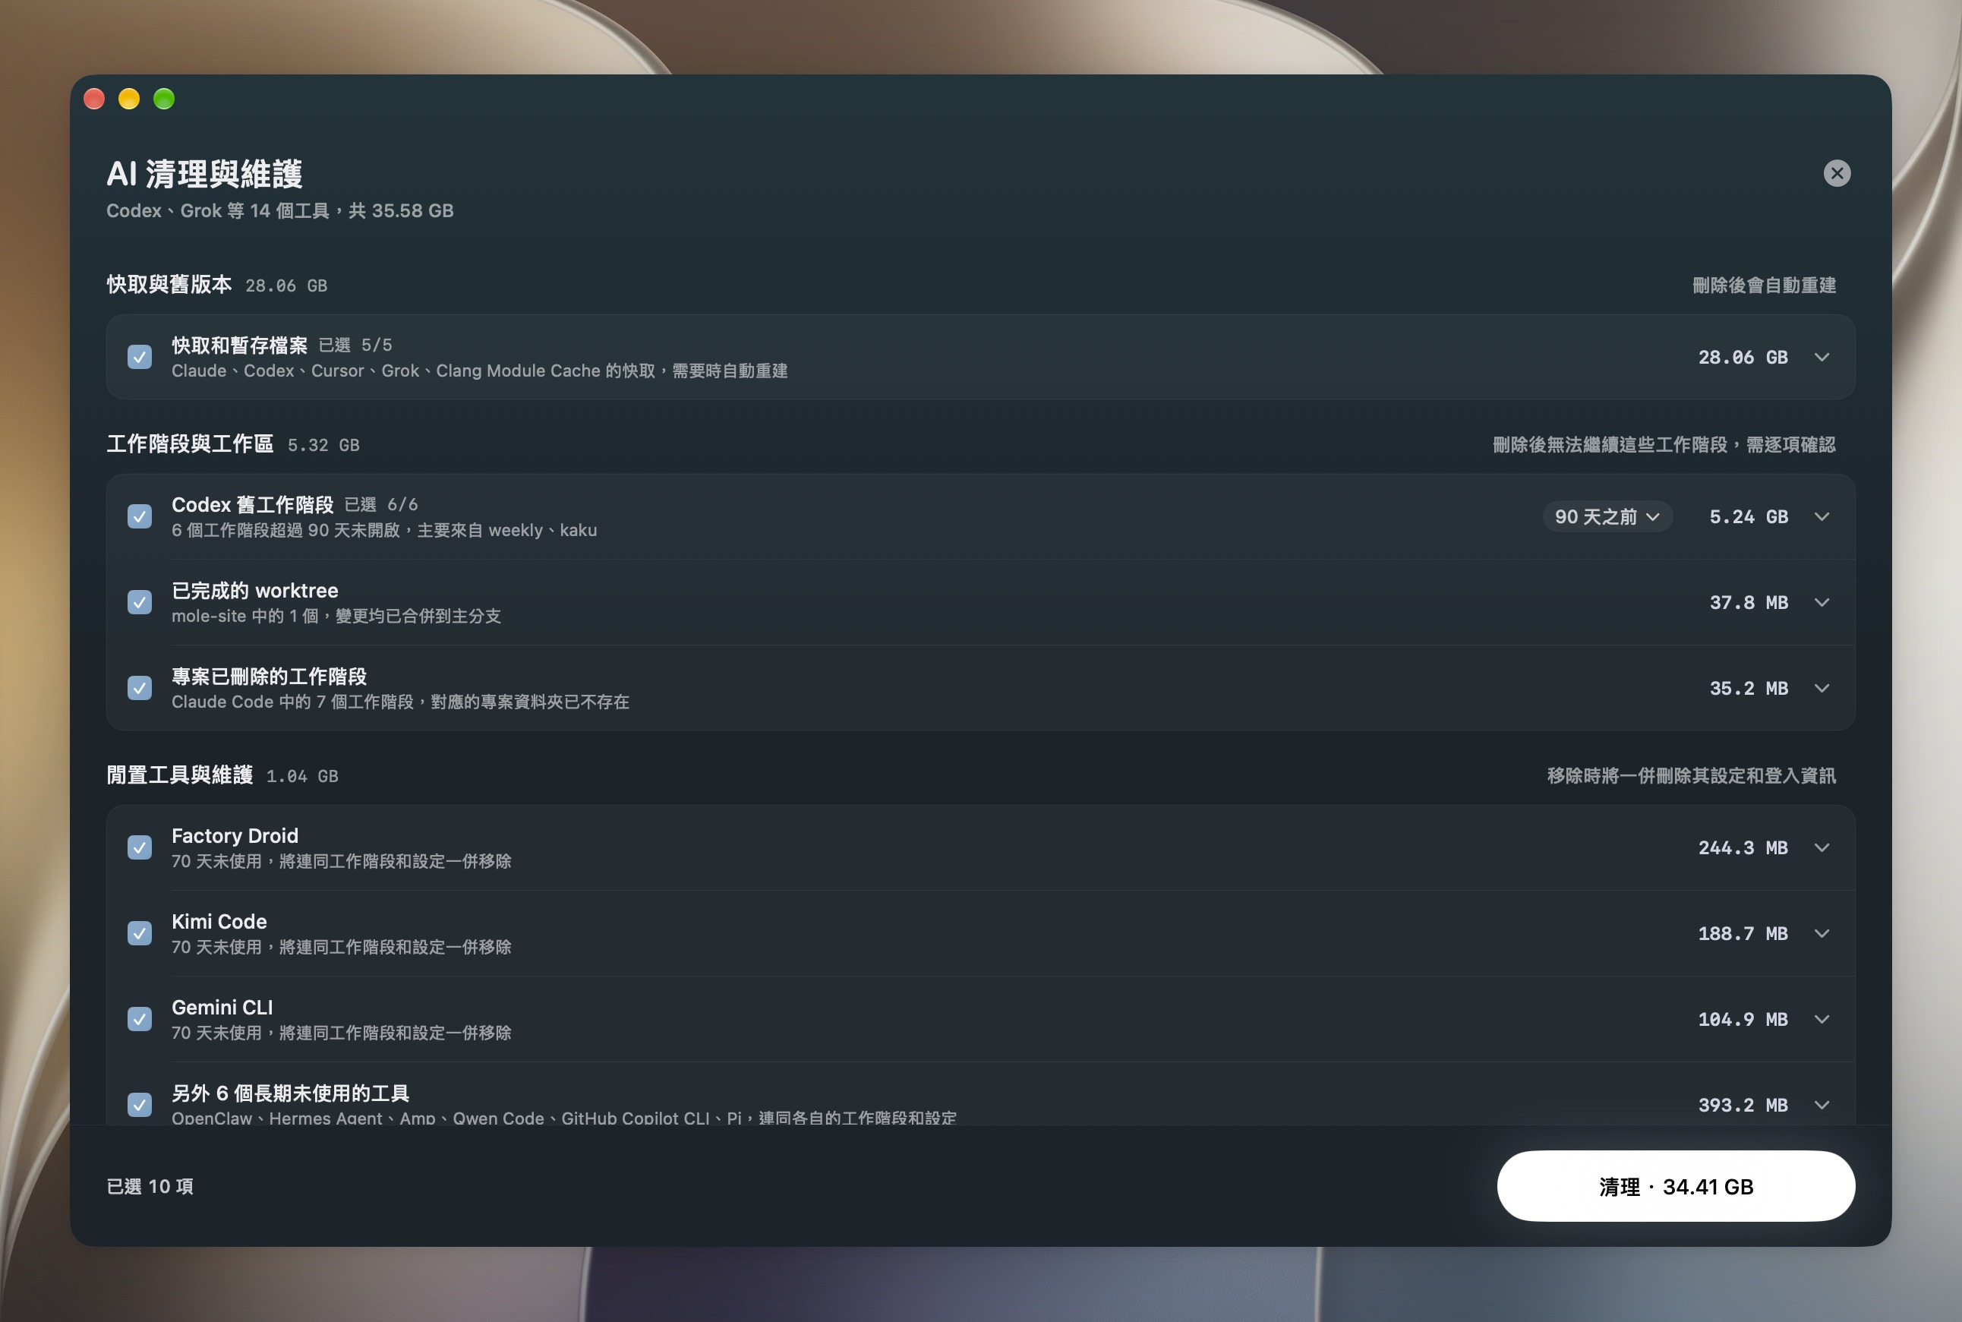Screen dimensions: 1962x1322
Task: Click the red window close button
Action: [94, 99]
